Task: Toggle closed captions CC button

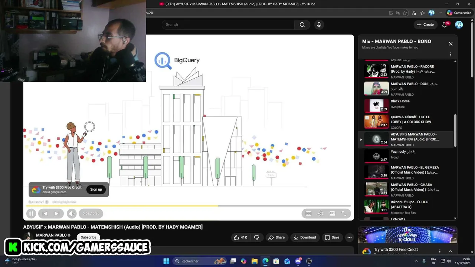Action: [308, 214]
